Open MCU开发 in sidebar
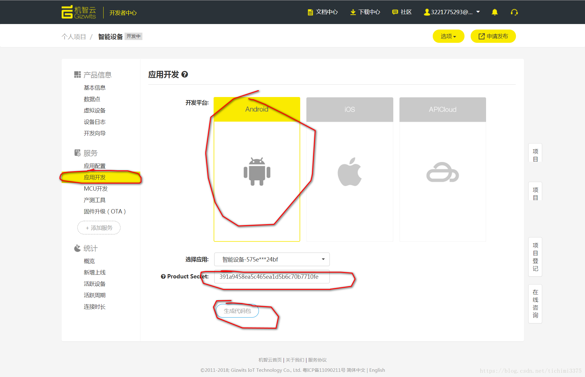Image resolution: width=585 pixels, height=377 pixels. [x=96, y=188]
